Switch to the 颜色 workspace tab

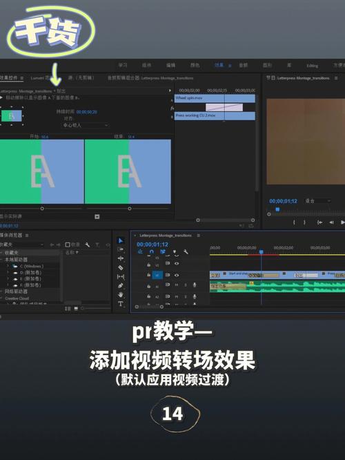tap(195, 65)
